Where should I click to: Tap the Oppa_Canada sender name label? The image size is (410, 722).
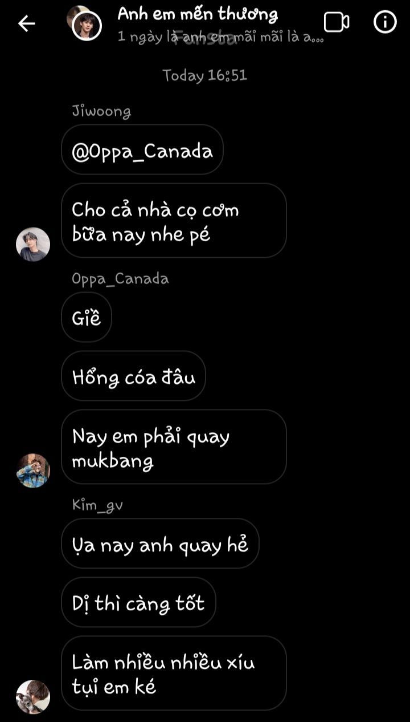120,278
